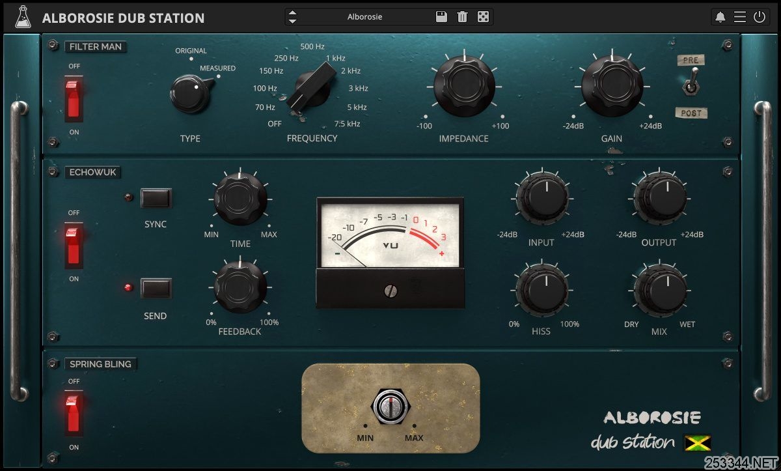Click the Spring Bling MAX label
The width and height of the screenshot is (781, 471).
pos(414,438)
